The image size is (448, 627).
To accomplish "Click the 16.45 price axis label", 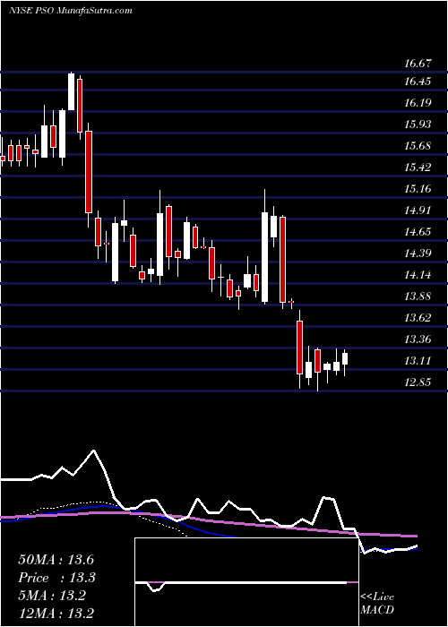I will click(418, 82).
